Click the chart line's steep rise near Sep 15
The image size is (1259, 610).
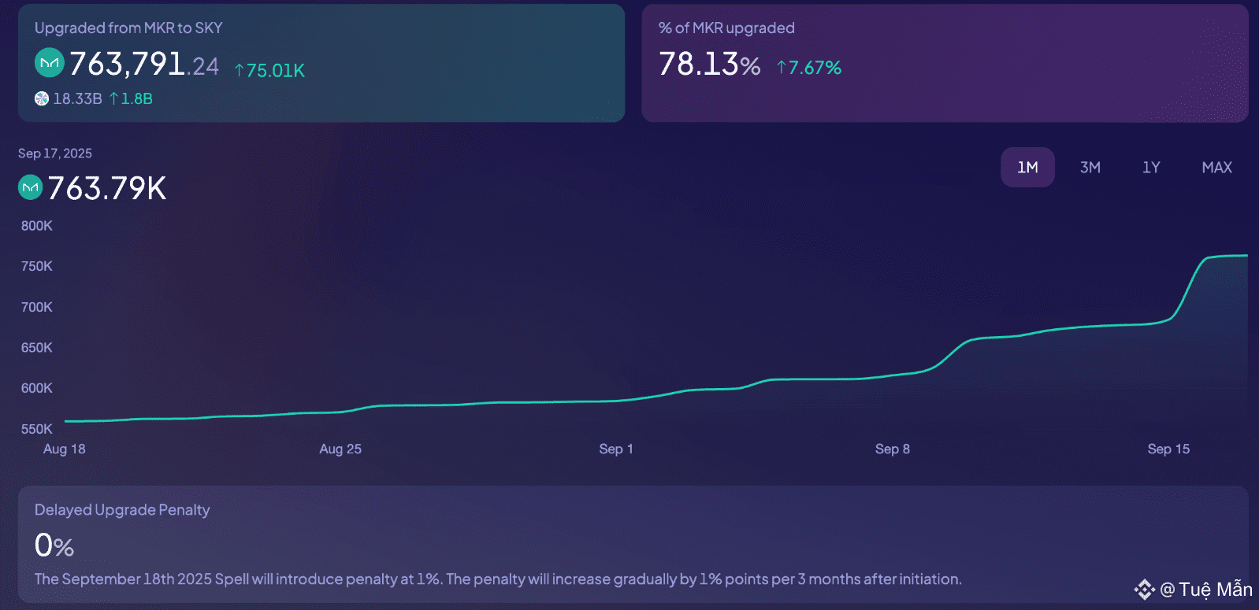click(x=1187, y=288)
